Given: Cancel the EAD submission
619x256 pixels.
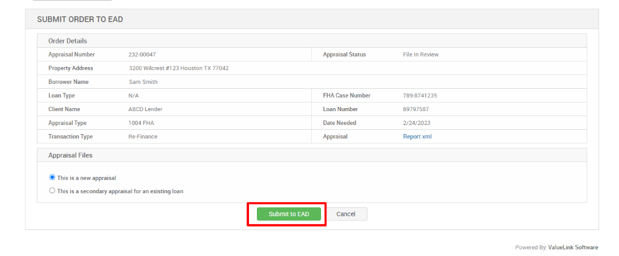Looking at the screenshot, I should coord(346,214).
